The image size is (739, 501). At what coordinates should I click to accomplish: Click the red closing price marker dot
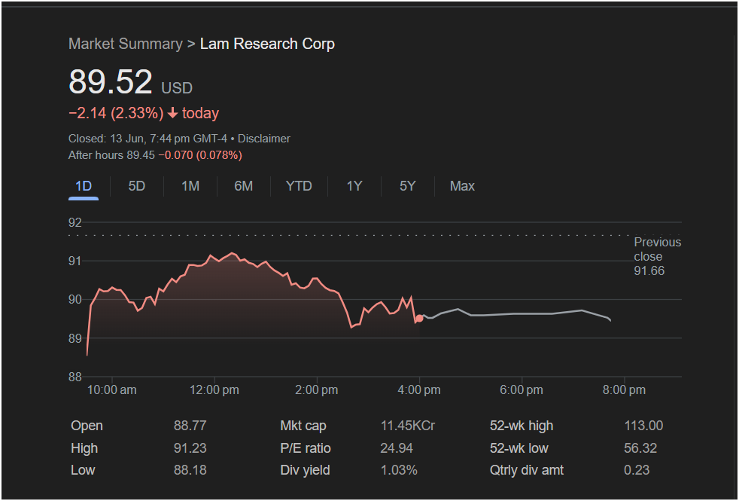click(419, 319)
